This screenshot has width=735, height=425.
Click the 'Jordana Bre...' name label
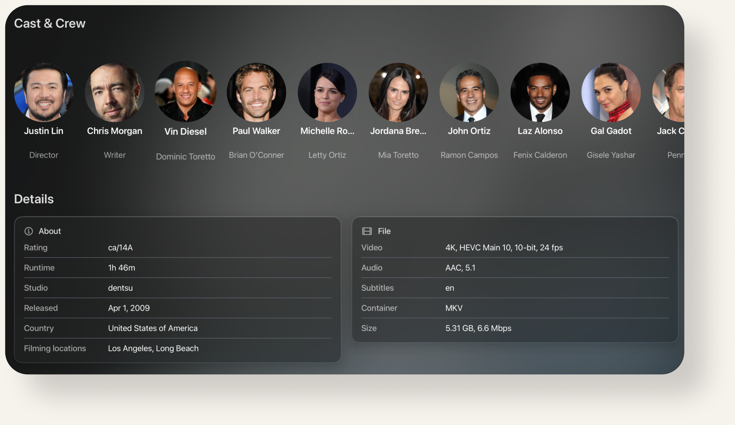pyautogui.click(x=398, y=131)
